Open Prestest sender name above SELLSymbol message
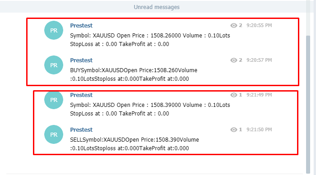This screenshot has height=175, width=316. [x=81, y=130]
